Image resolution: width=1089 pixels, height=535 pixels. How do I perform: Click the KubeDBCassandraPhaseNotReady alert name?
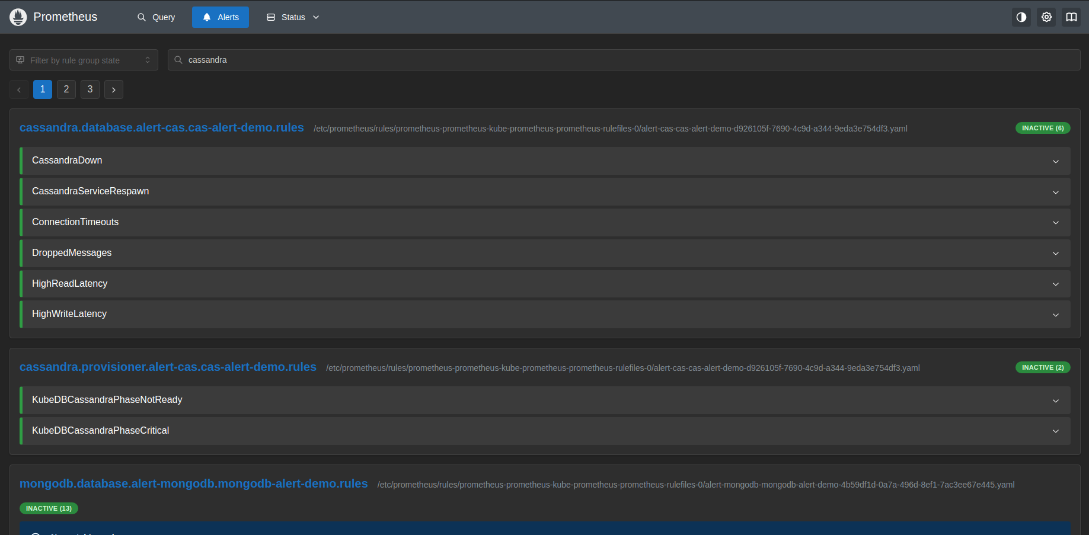pos(107,400)
